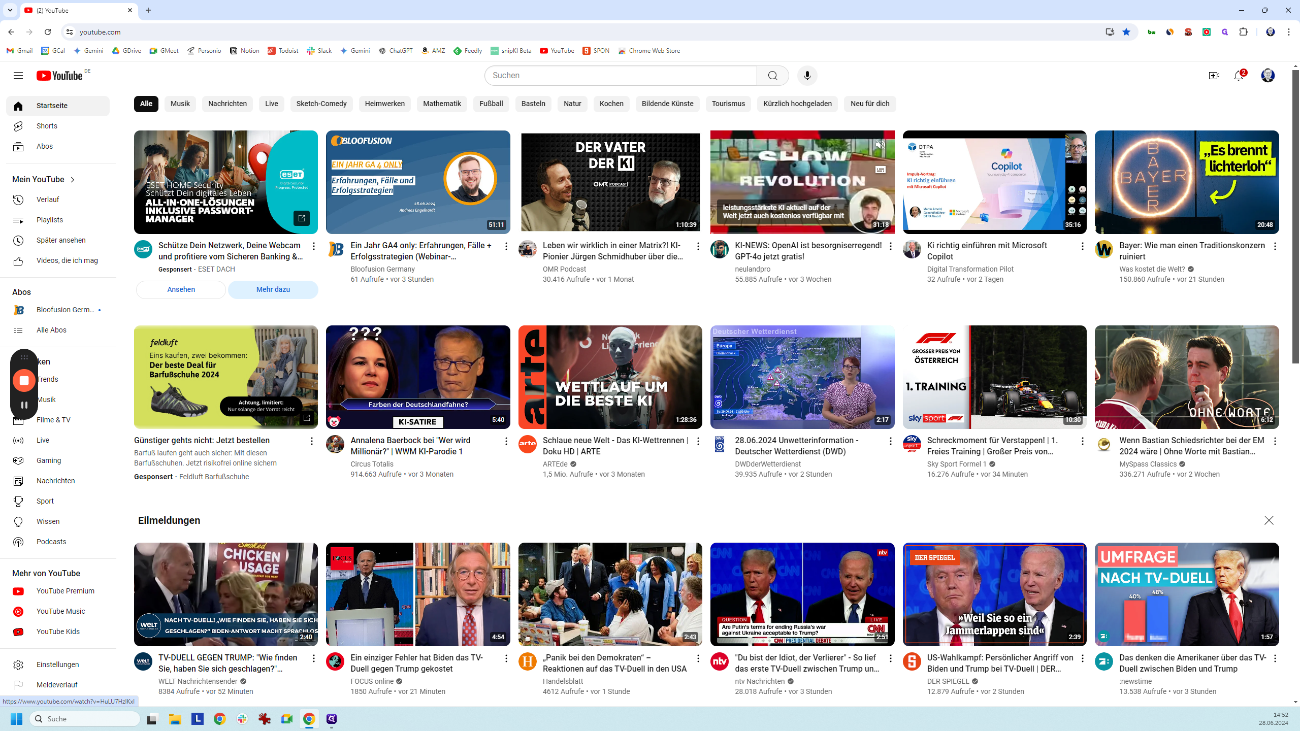The height and width of the screenshot is (731, 1300).
Task: Pause the screen recording
Action: pyautogui.click(x=24, y=405)
